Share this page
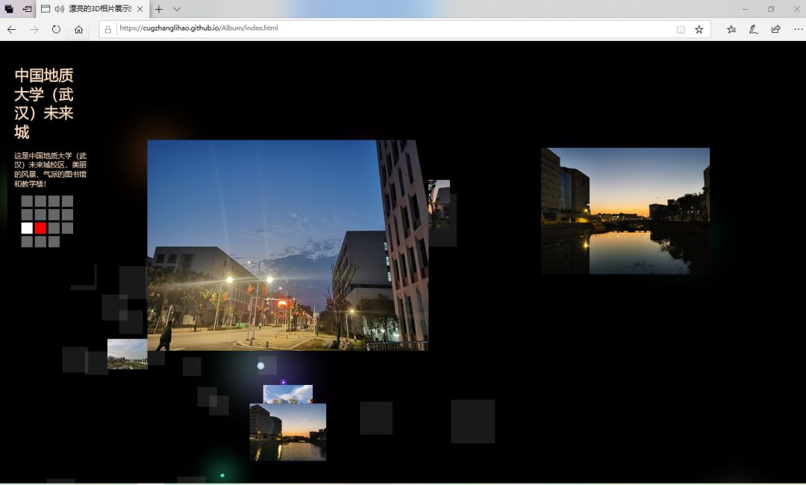The image size is (806, 485). (x=775, y=29)
